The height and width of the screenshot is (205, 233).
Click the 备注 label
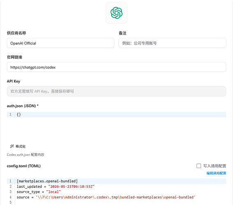tap(122, 33)
